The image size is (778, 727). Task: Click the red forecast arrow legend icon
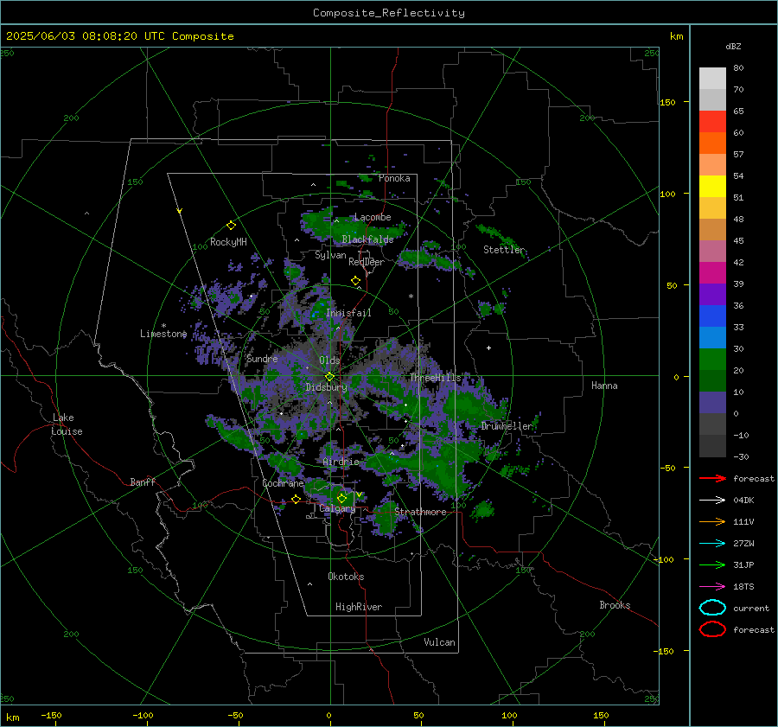[712, 478]
